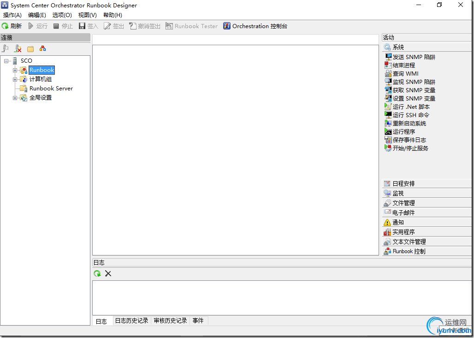
Task: Expand the 监视 activity category
Action: pos(426,193)
